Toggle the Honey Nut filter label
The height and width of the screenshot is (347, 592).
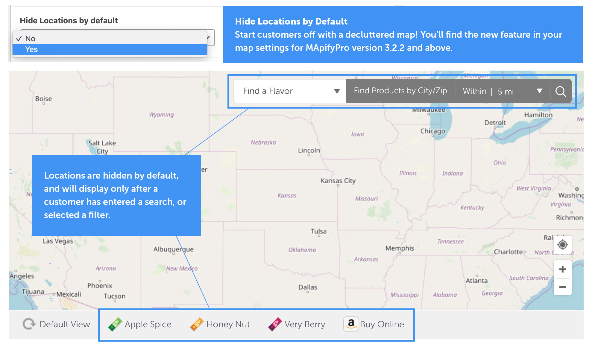[228, 324]
